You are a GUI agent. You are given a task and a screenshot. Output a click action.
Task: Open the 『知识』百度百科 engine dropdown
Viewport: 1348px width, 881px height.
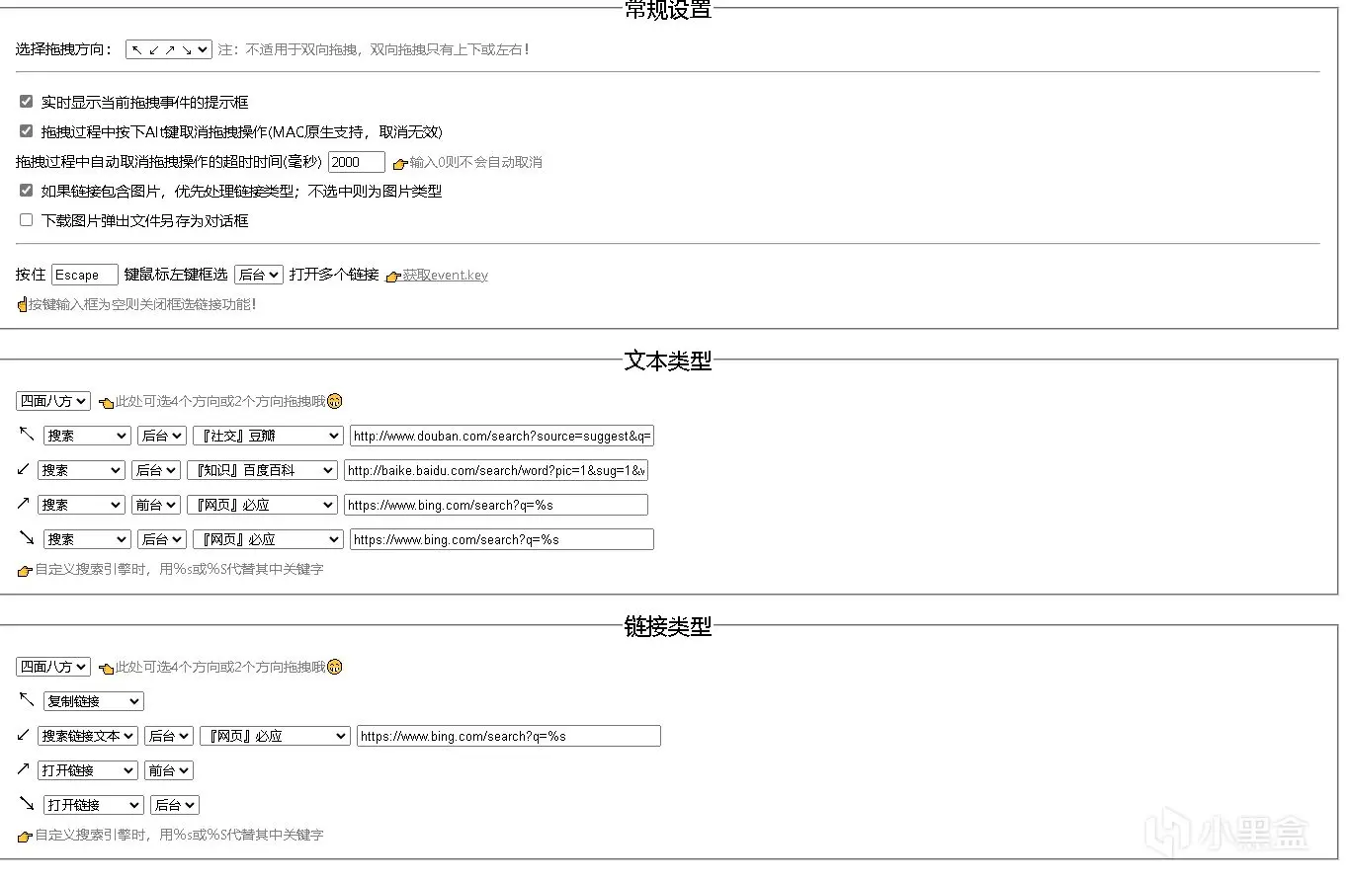point(262,470)
